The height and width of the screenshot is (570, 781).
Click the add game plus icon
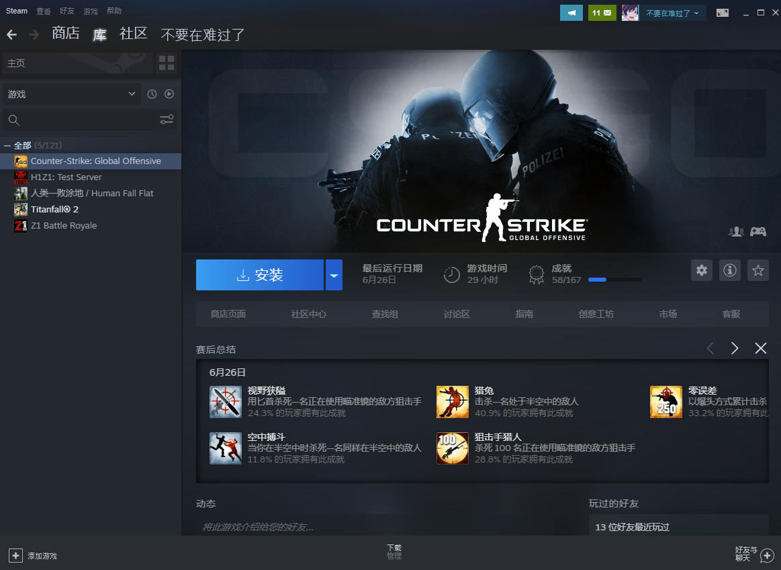pos(15,555)
